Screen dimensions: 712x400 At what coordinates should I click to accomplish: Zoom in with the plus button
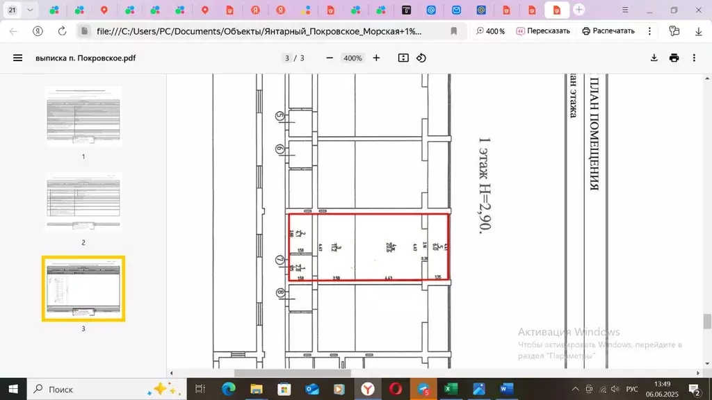click(x=376, y=58)
